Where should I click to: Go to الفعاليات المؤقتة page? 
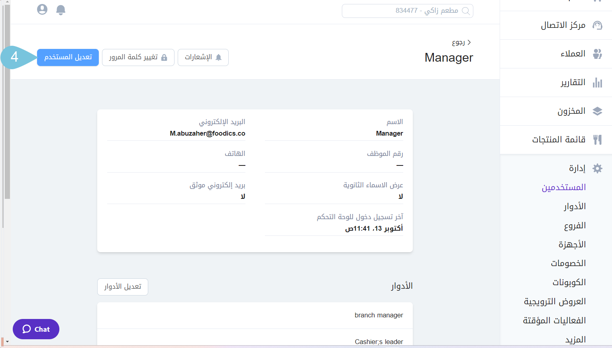[x=554, y=321]
